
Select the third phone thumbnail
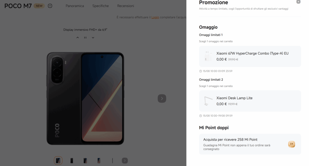[85, 161]
